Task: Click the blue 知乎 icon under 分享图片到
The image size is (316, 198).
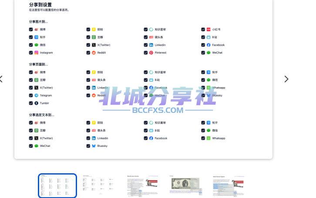Action: (36, 37)
